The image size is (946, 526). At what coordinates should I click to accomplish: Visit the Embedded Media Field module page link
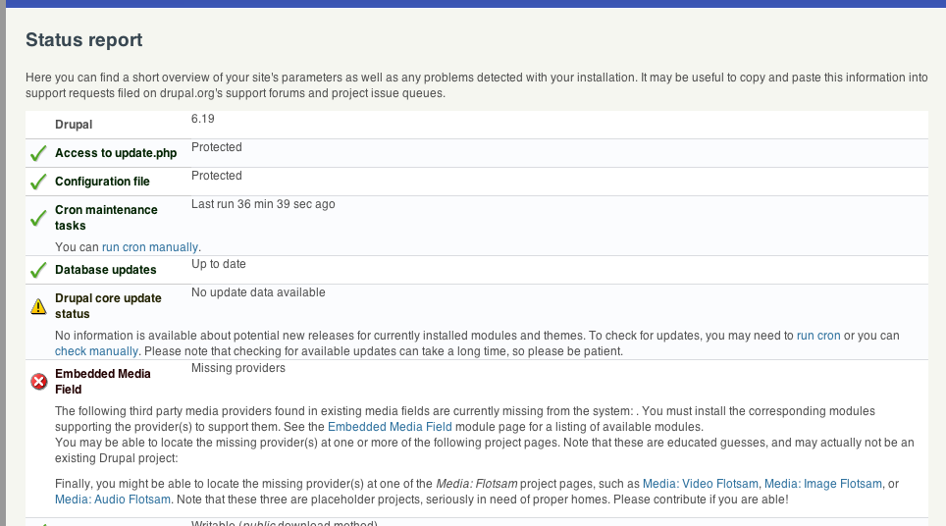pos(390,427)
